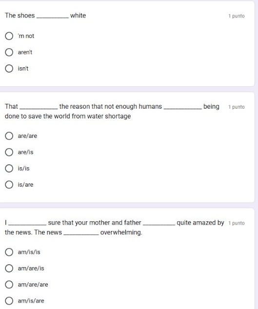Click the "1 punto" label beside water shortage question
258x309 pixels.
237,107
